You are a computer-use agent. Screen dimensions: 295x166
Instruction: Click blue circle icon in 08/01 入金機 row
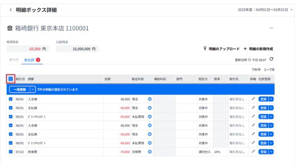[x=149, y=125]
